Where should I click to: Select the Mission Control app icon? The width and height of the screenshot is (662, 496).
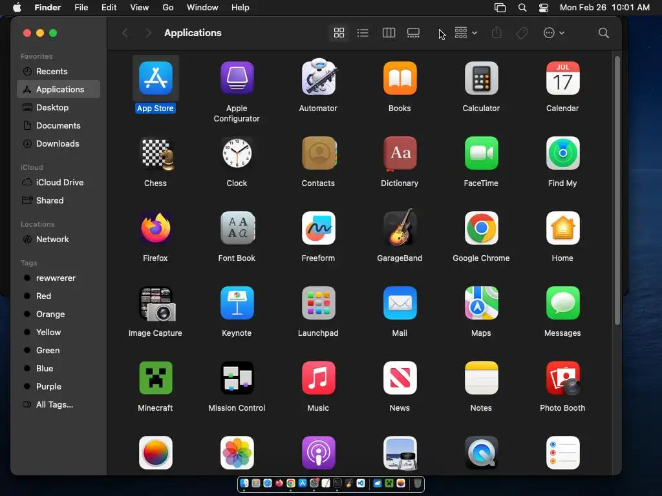tap(237, 377)
